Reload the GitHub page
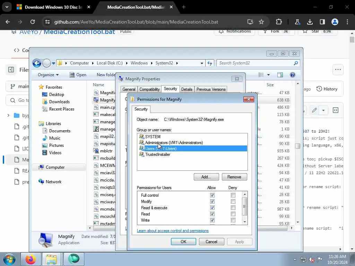Viewport: 355px width, 266px height. 33,22
